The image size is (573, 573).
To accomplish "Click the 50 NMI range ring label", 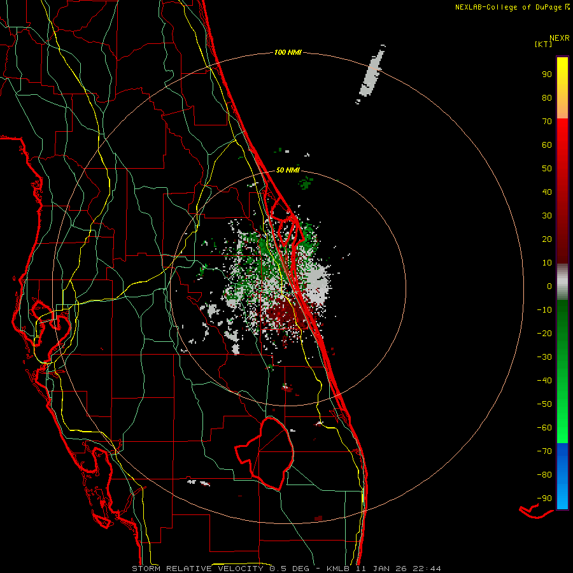I will click(x=288, y=170).
